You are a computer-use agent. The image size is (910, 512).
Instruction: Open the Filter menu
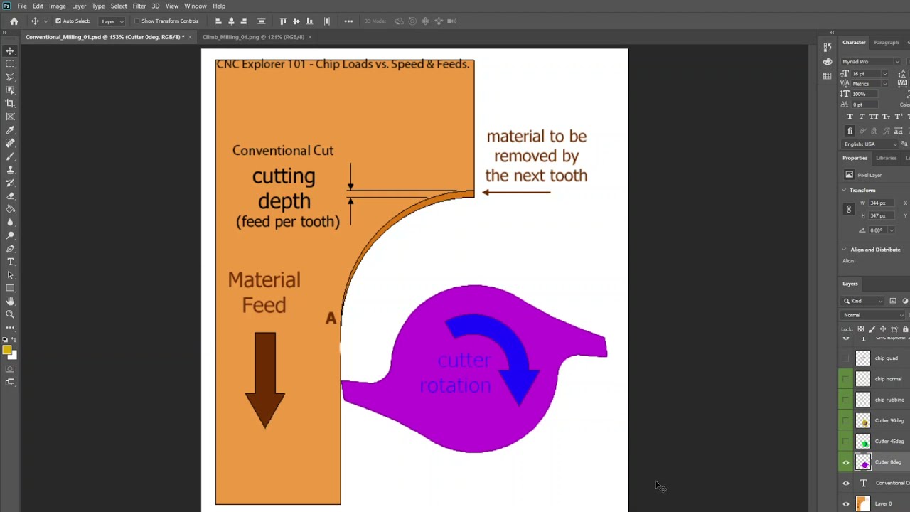pos(139,6)
